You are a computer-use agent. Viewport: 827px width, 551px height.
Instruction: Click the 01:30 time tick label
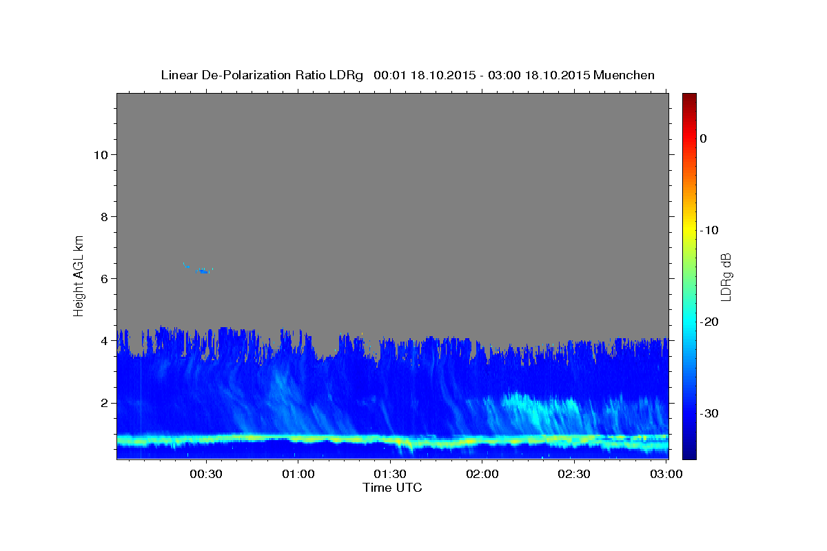(x=391, y=474)
